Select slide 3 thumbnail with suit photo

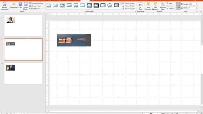pyautogui.click(x=23, y=73)
